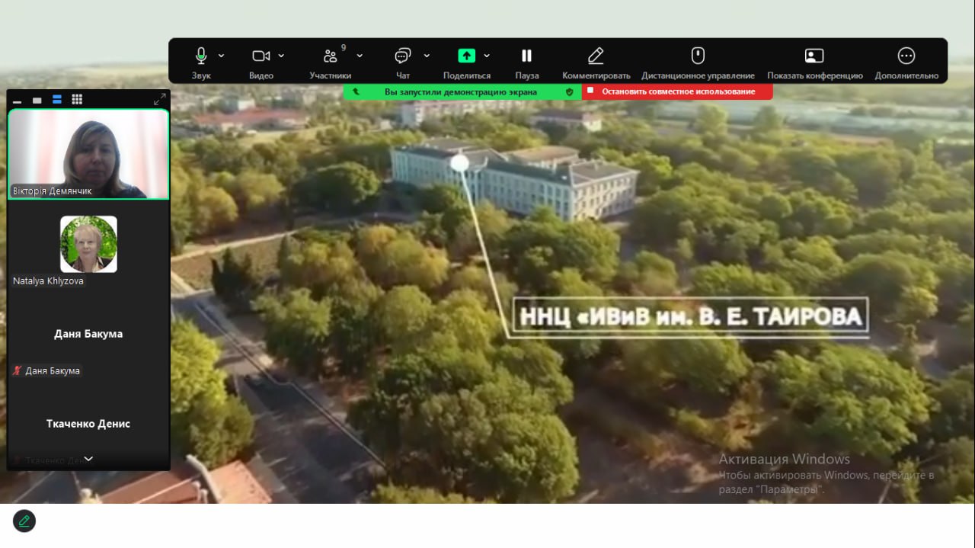Click the green pencil edit button
The image size is (975, 548).
(x=24, y=521)
